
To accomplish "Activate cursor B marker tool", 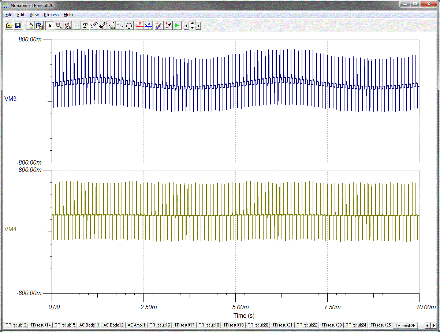I will (149, 26).
